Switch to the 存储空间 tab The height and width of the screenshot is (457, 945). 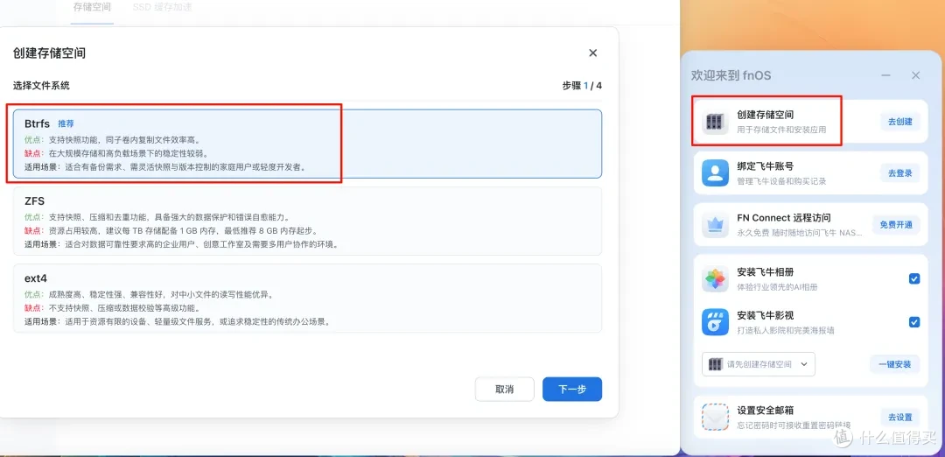click(92, 8)
